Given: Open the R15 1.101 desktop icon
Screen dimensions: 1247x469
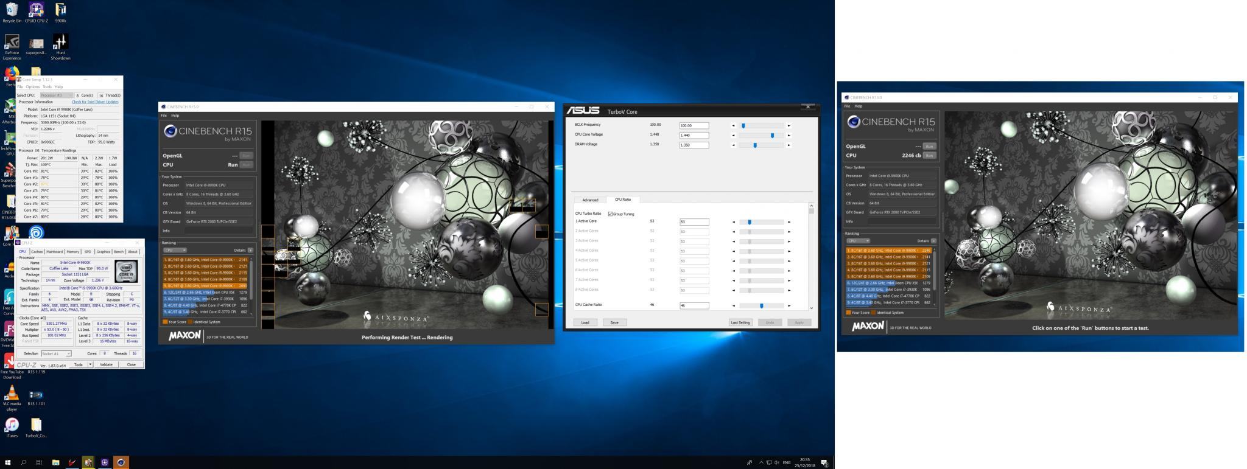Looking at the screenshot, I should point(36,398).
